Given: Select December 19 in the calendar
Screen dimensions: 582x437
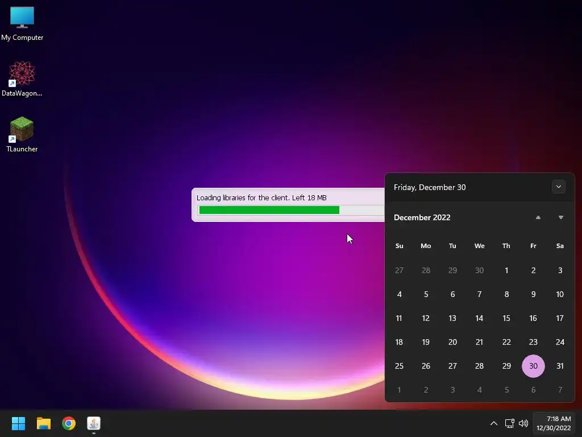Looking at the screenshot, I should (x=426, y=342).
